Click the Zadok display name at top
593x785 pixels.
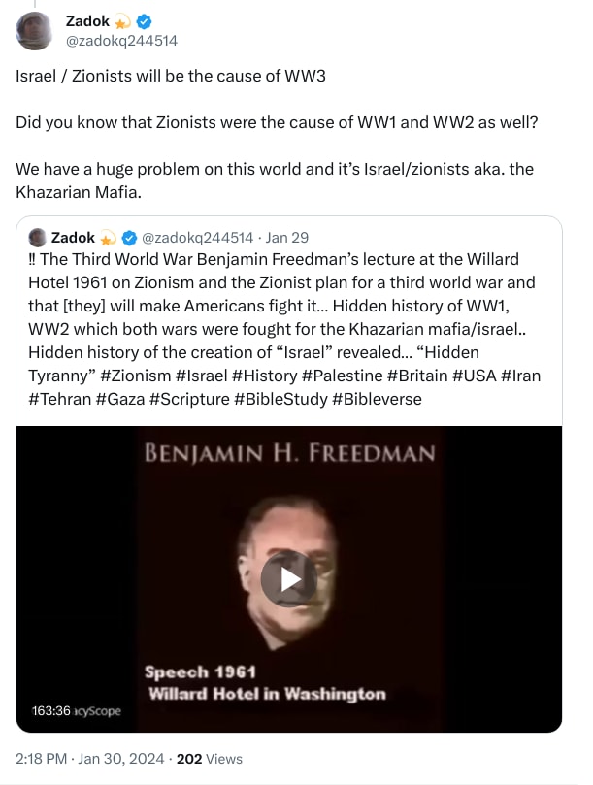coord(86,21)
